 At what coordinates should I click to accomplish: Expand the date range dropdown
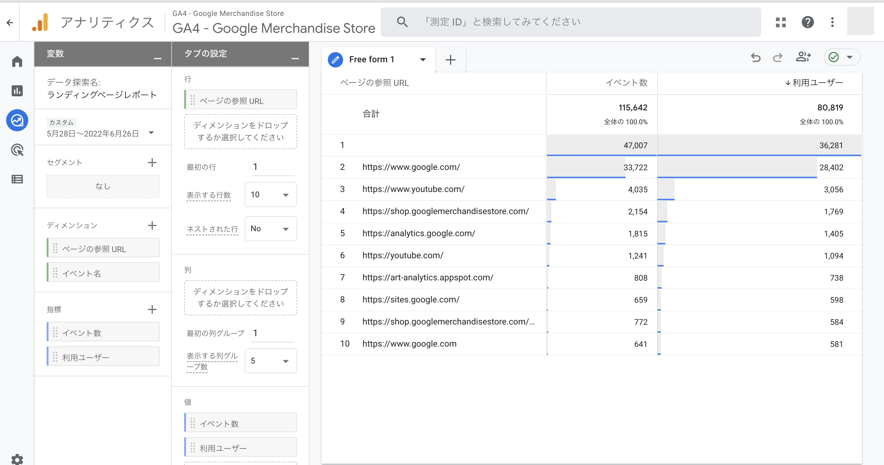point(151,133)
